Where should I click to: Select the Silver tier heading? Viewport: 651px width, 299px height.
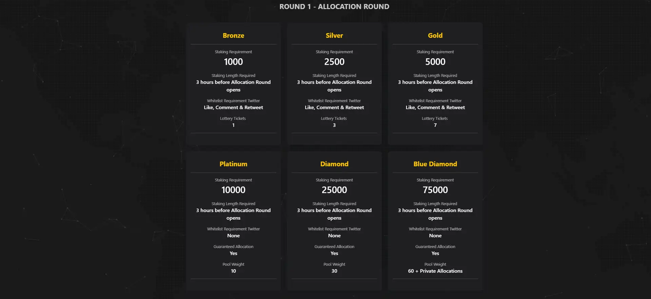pos(334,36)
